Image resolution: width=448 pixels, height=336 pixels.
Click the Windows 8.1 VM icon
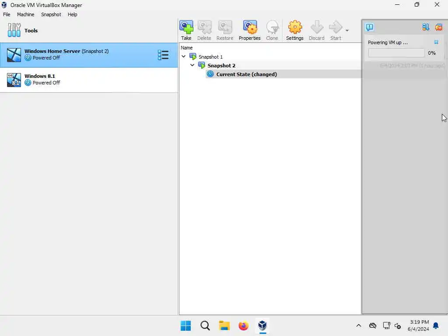14,80
